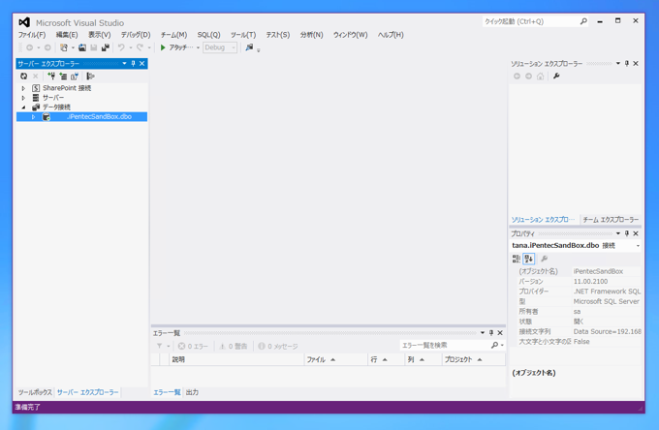Toggle the 0 Messages filter button
659x430 pixels.
278,346
